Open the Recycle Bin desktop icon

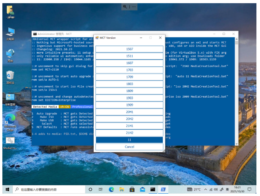point(10,75)
